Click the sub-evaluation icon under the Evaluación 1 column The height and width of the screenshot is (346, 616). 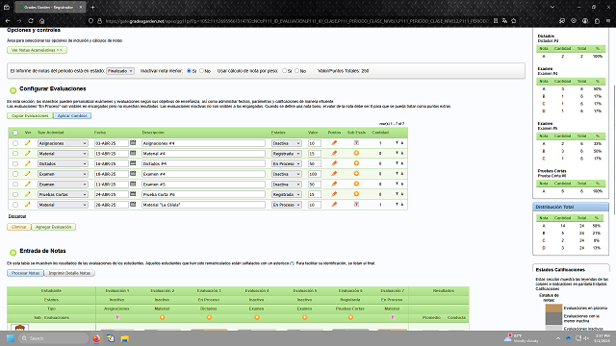(117, 317)
